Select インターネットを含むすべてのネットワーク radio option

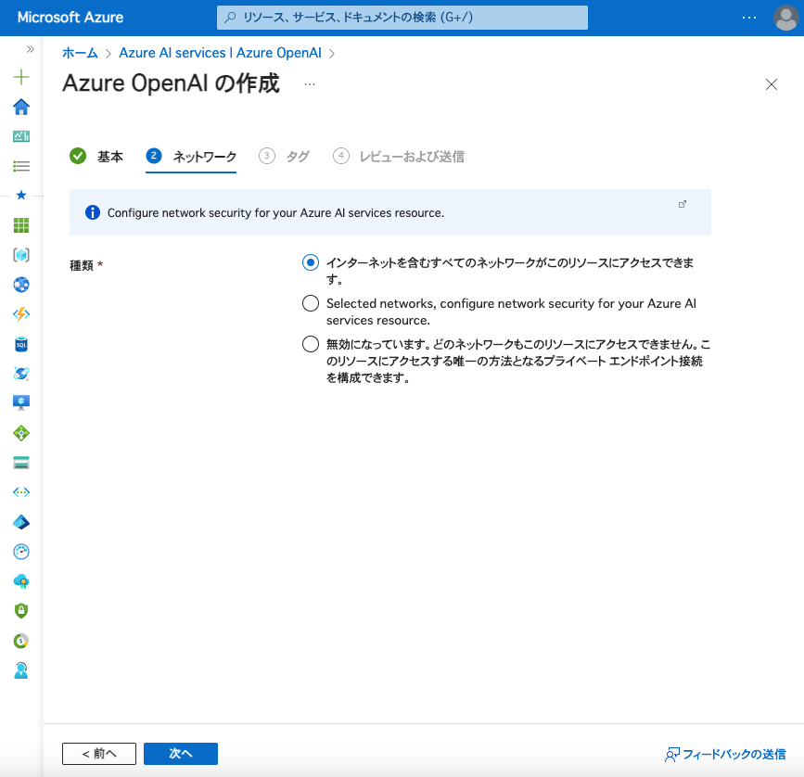coord(311,262)
